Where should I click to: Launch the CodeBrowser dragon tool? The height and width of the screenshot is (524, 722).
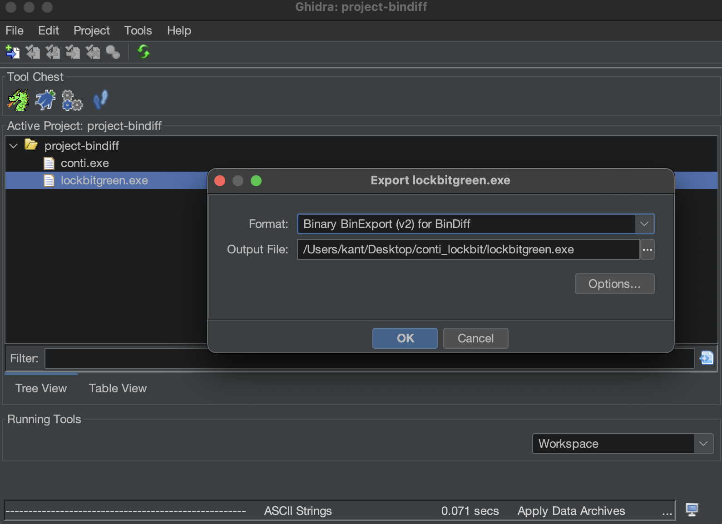pyautogui.click(x=18, y=100)
